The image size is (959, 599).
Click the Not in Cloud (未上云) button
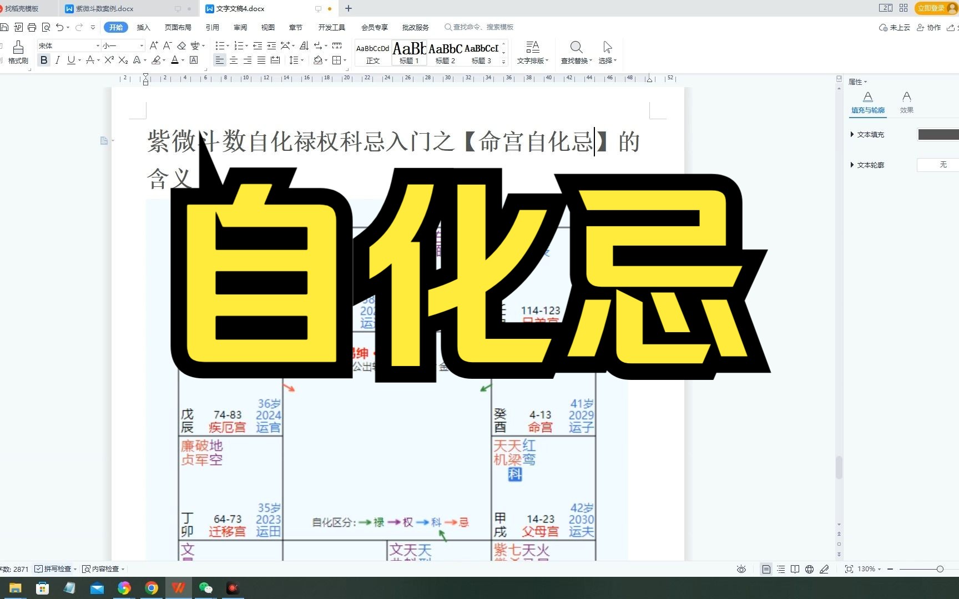[895, 27]
